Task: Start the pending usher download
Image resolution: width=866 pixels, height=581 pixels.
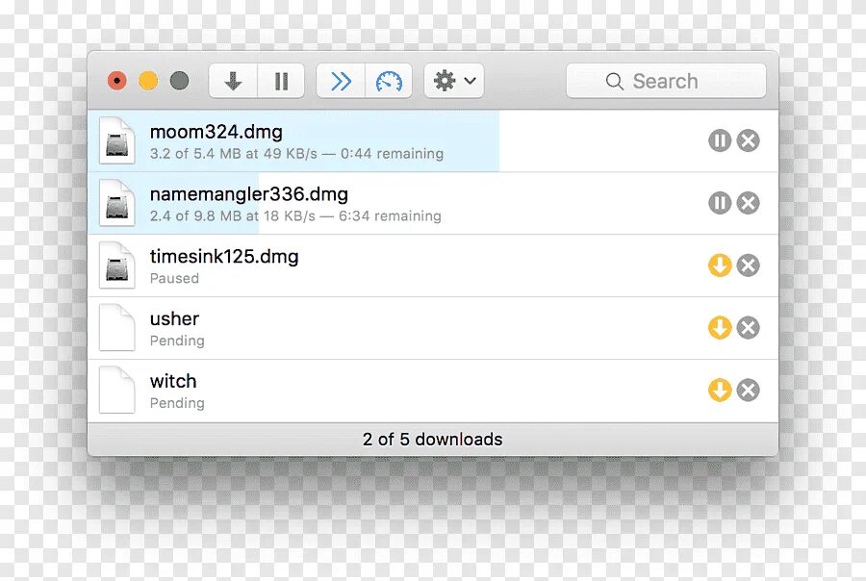Action: pyautogui.click(x=720, y=328)
